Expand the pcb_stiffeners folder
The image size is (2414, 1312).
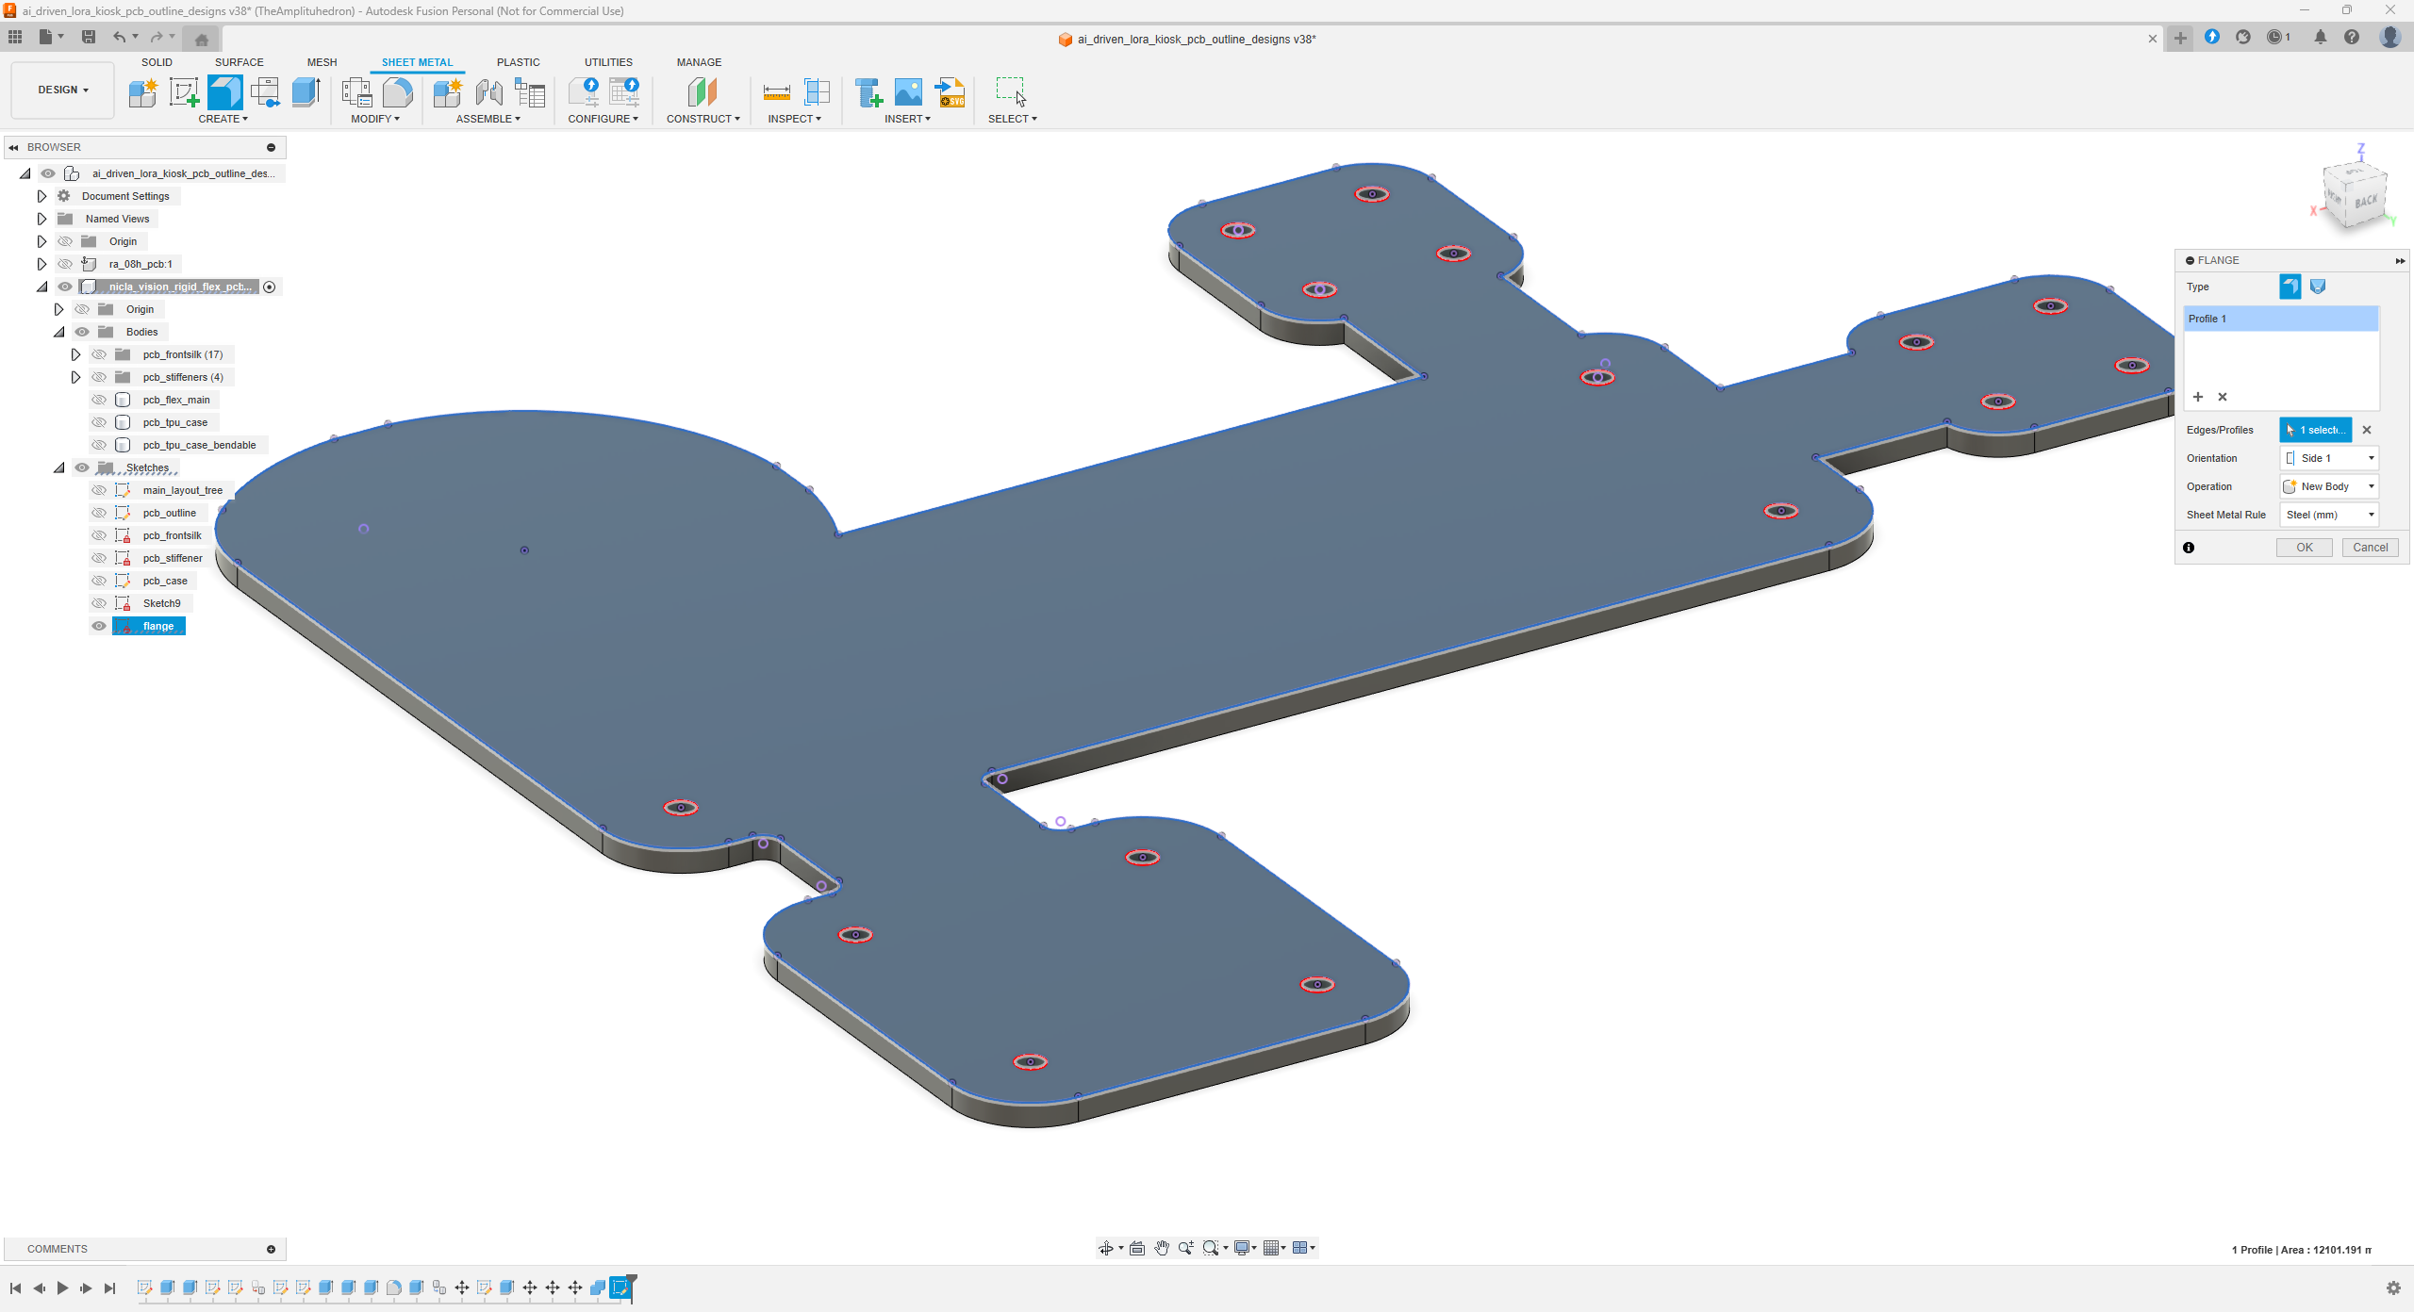tap(75, 377)
